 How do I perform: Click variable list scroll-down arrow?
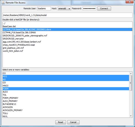(131, 116)
